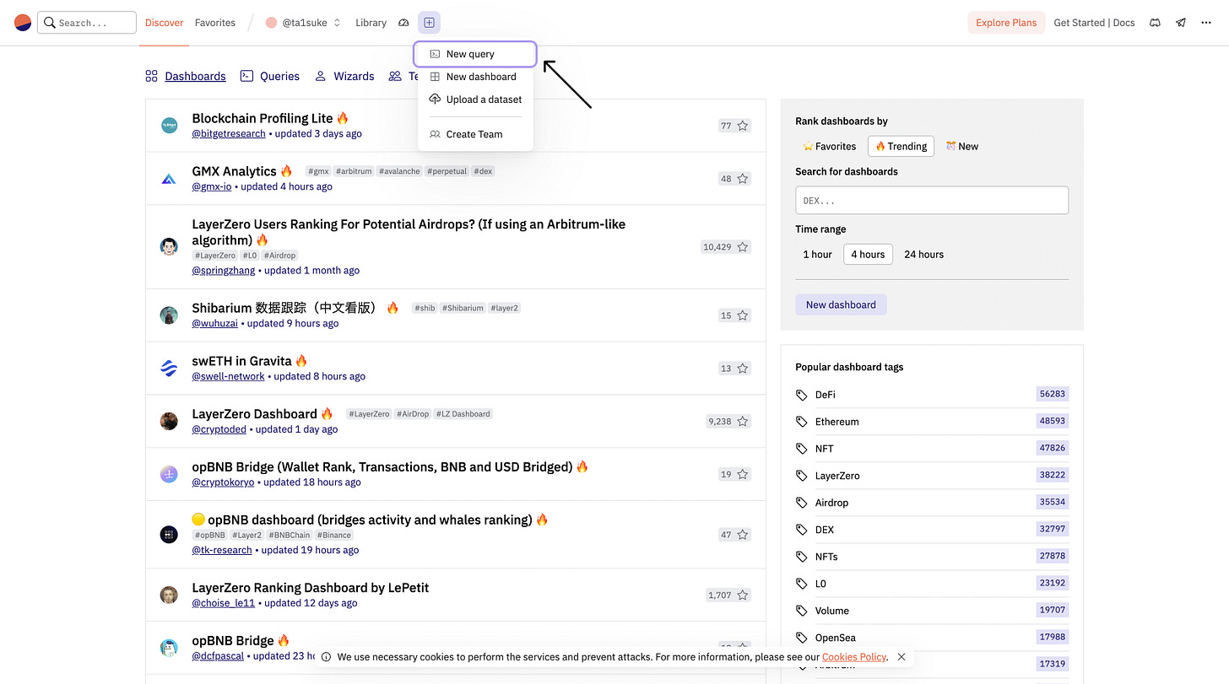Open the GMX Analytics dashboard title
The height and width of the screenshot is (684, 1229).
pyautogui.click(x=234, y=171)
